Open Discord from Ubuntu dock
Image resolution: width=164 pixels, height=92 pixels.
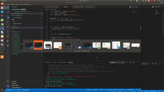click(x=2, y=40)
